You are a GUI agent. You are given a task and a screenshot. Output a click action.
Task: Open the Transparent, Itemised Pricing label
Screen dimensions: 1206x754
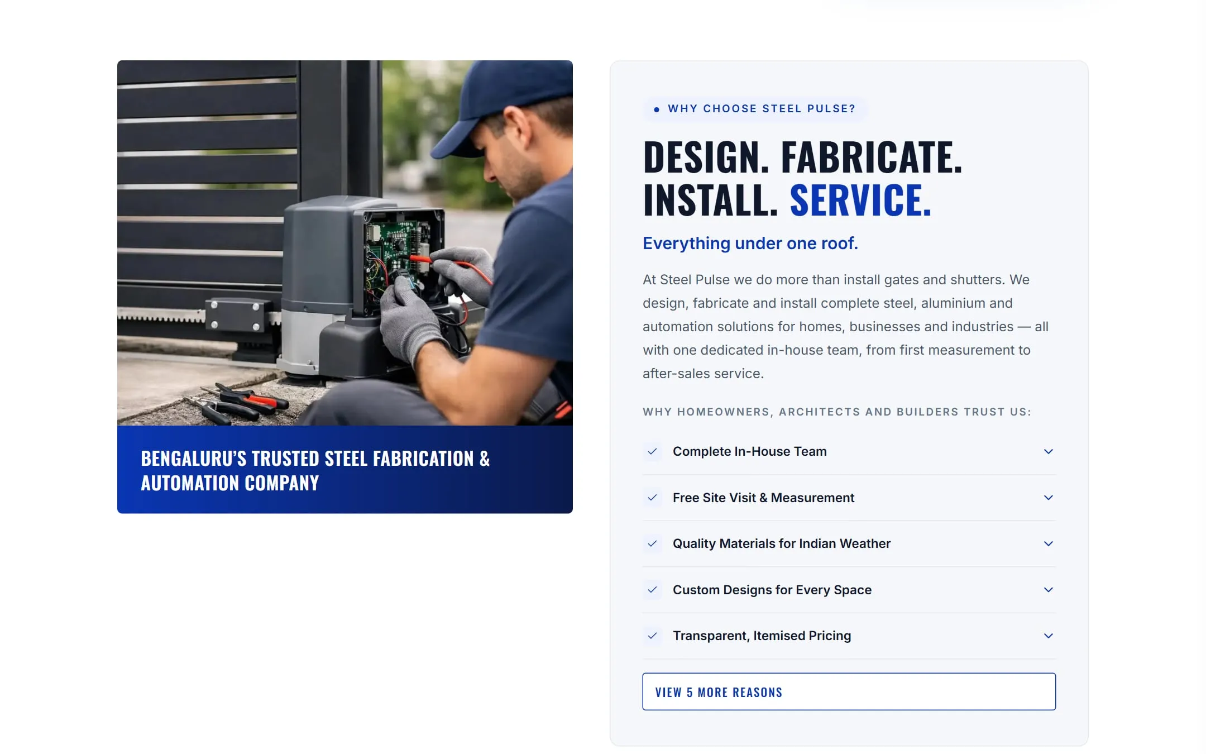[762, 636]
